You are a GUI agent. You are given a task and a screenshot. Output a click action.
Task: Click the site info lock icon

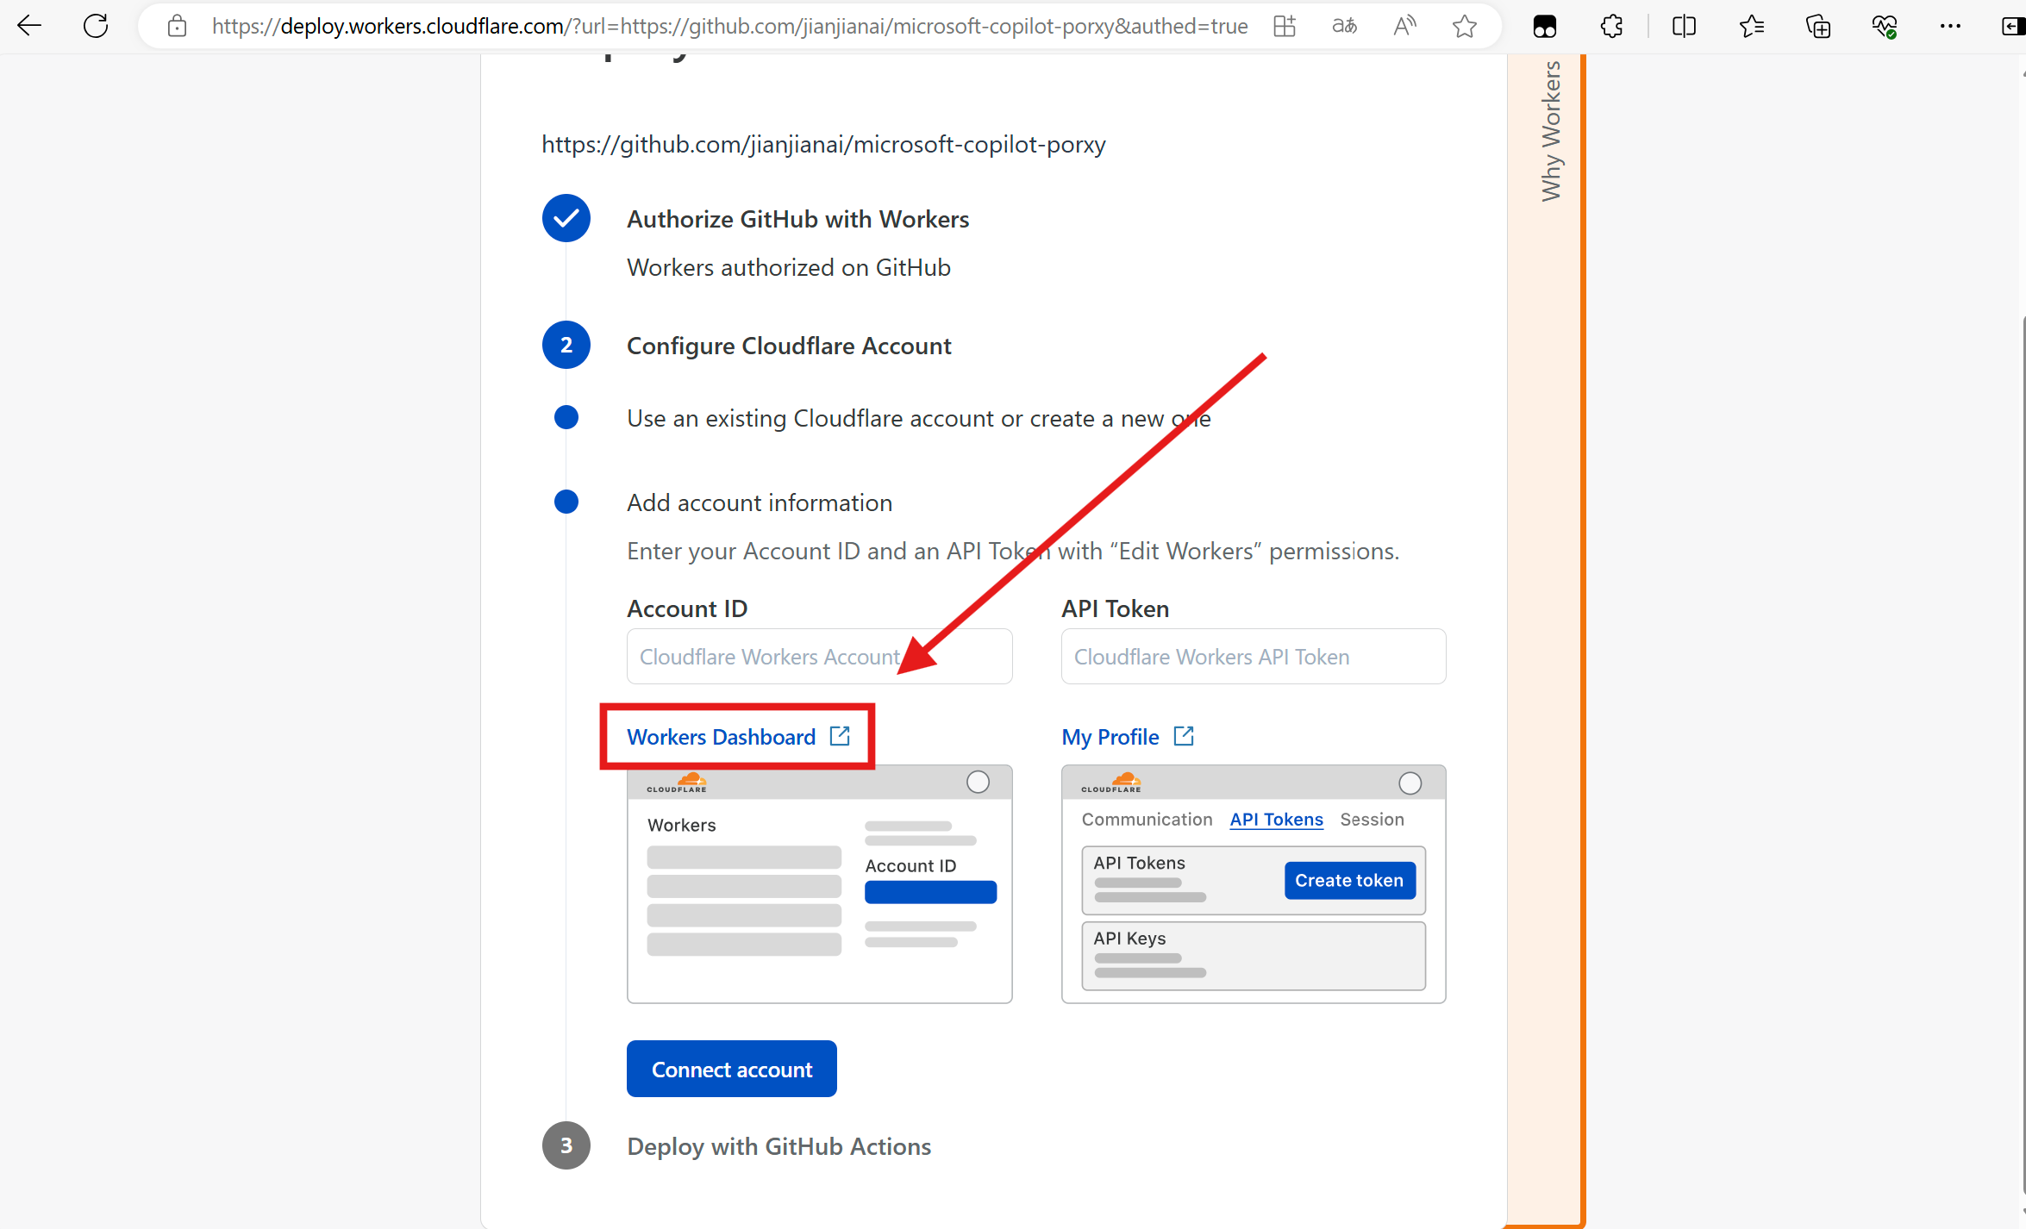click(177, 27)
